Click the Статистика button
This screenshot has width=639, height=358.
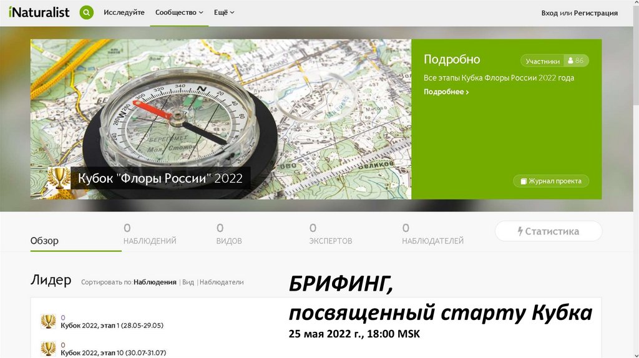549,231
